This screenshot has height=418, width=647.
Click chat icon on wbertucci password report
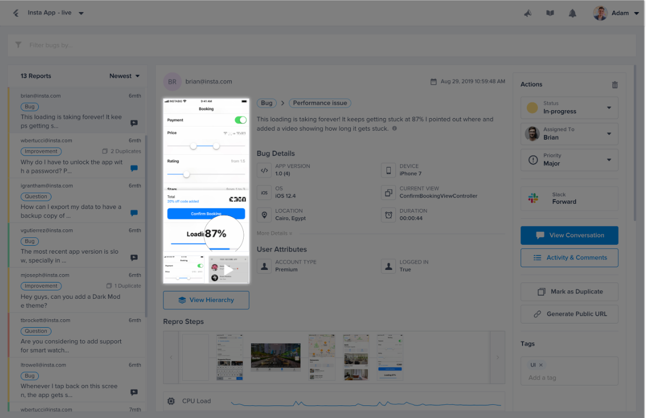coord(134,169)
